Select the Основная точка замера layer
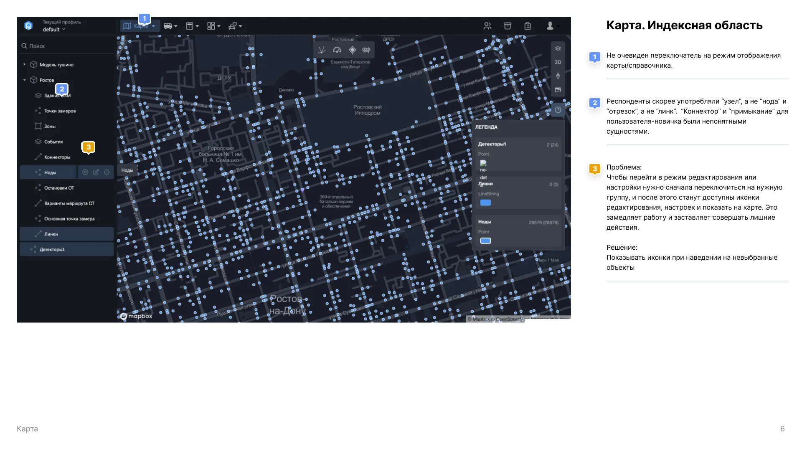Viewport: 802px width, 451px height. (69, 219)
